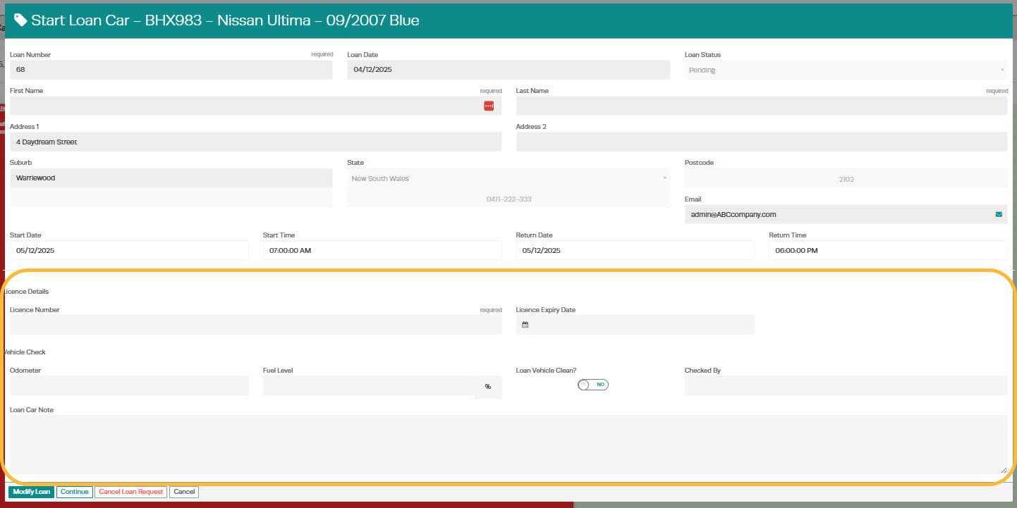The image size is (1017, 508).
Task: Click the Start Date field
Action: [129, 250]
